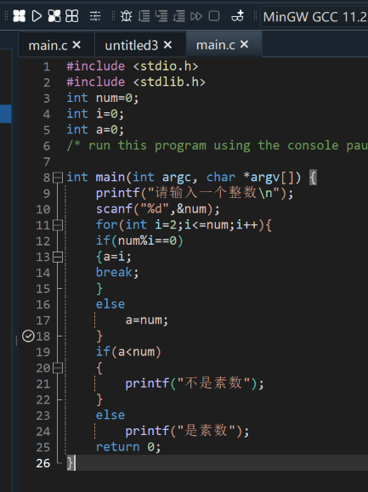Click the scanf("%d",&num) line

[158, 209]
